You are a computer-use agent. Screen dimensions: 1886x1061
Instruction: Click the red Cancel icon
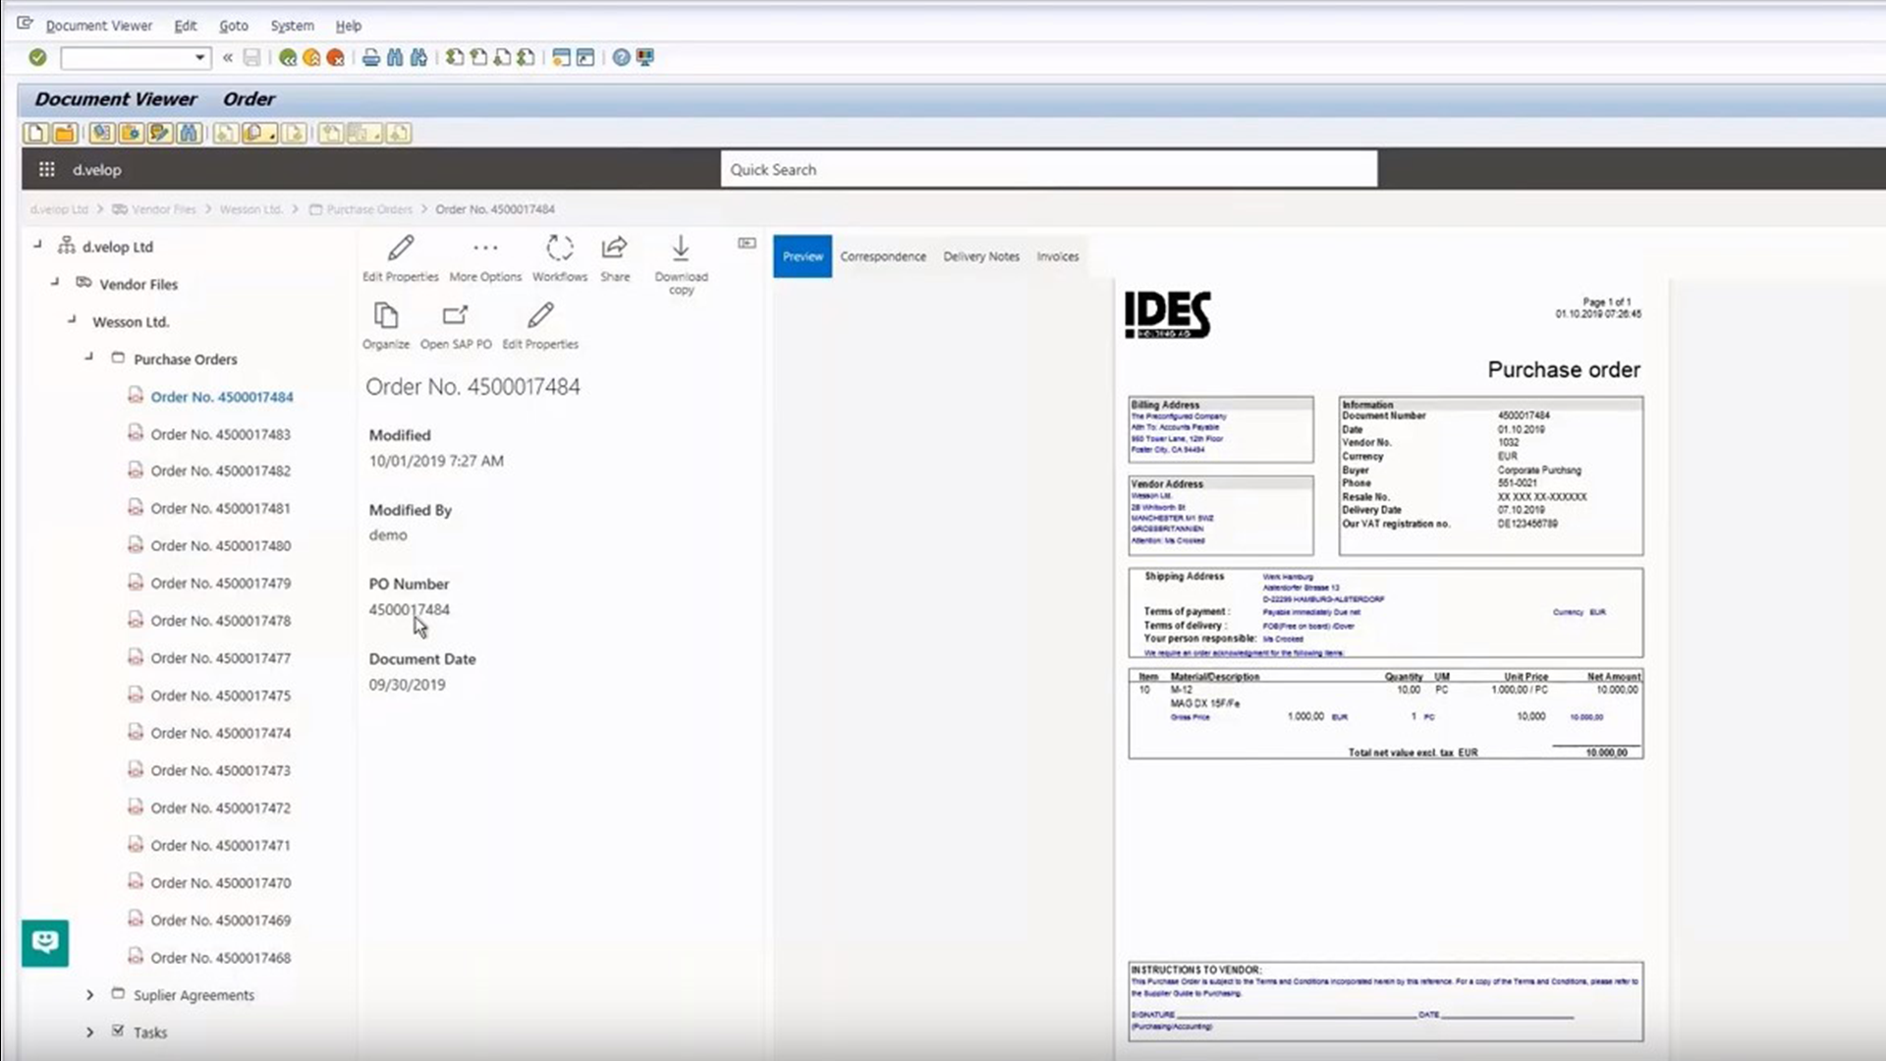click(335, 58)
